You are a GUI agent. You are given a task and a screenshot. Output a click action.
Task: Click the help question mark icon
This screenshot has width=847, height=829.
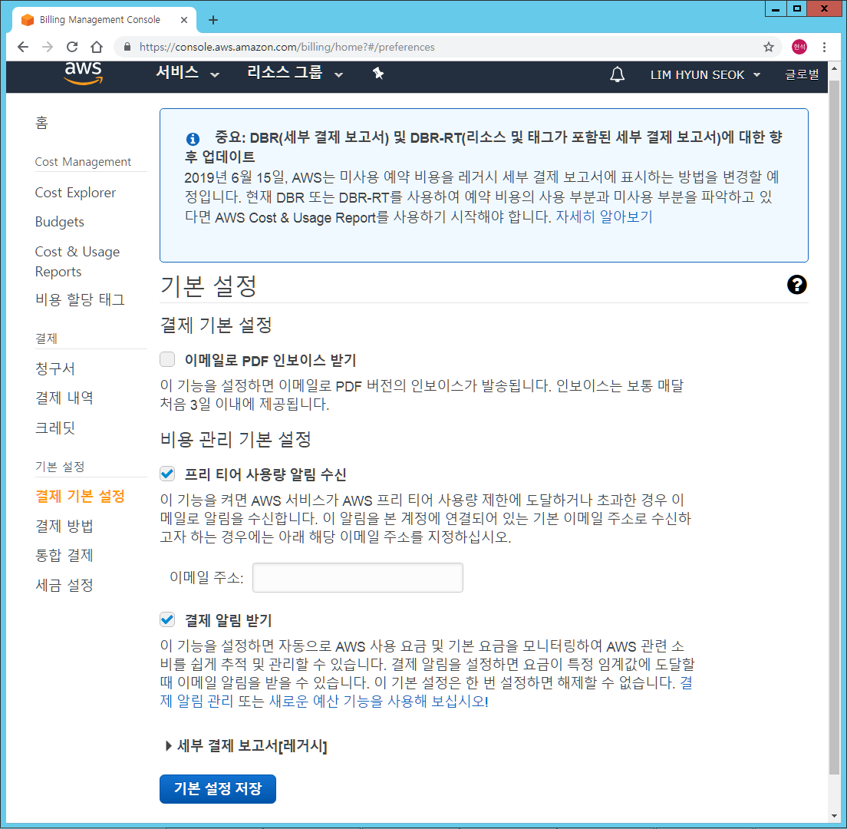tap(796, 285)
